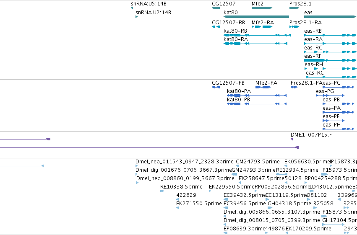This screenshot has width=357, height=235.
Task: Select the CG12507-PB protein label
Action: [x=228, y=83]
